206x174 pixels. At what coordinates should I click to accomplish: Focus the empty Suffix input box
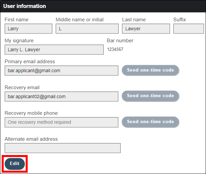(x=188, y=29)
